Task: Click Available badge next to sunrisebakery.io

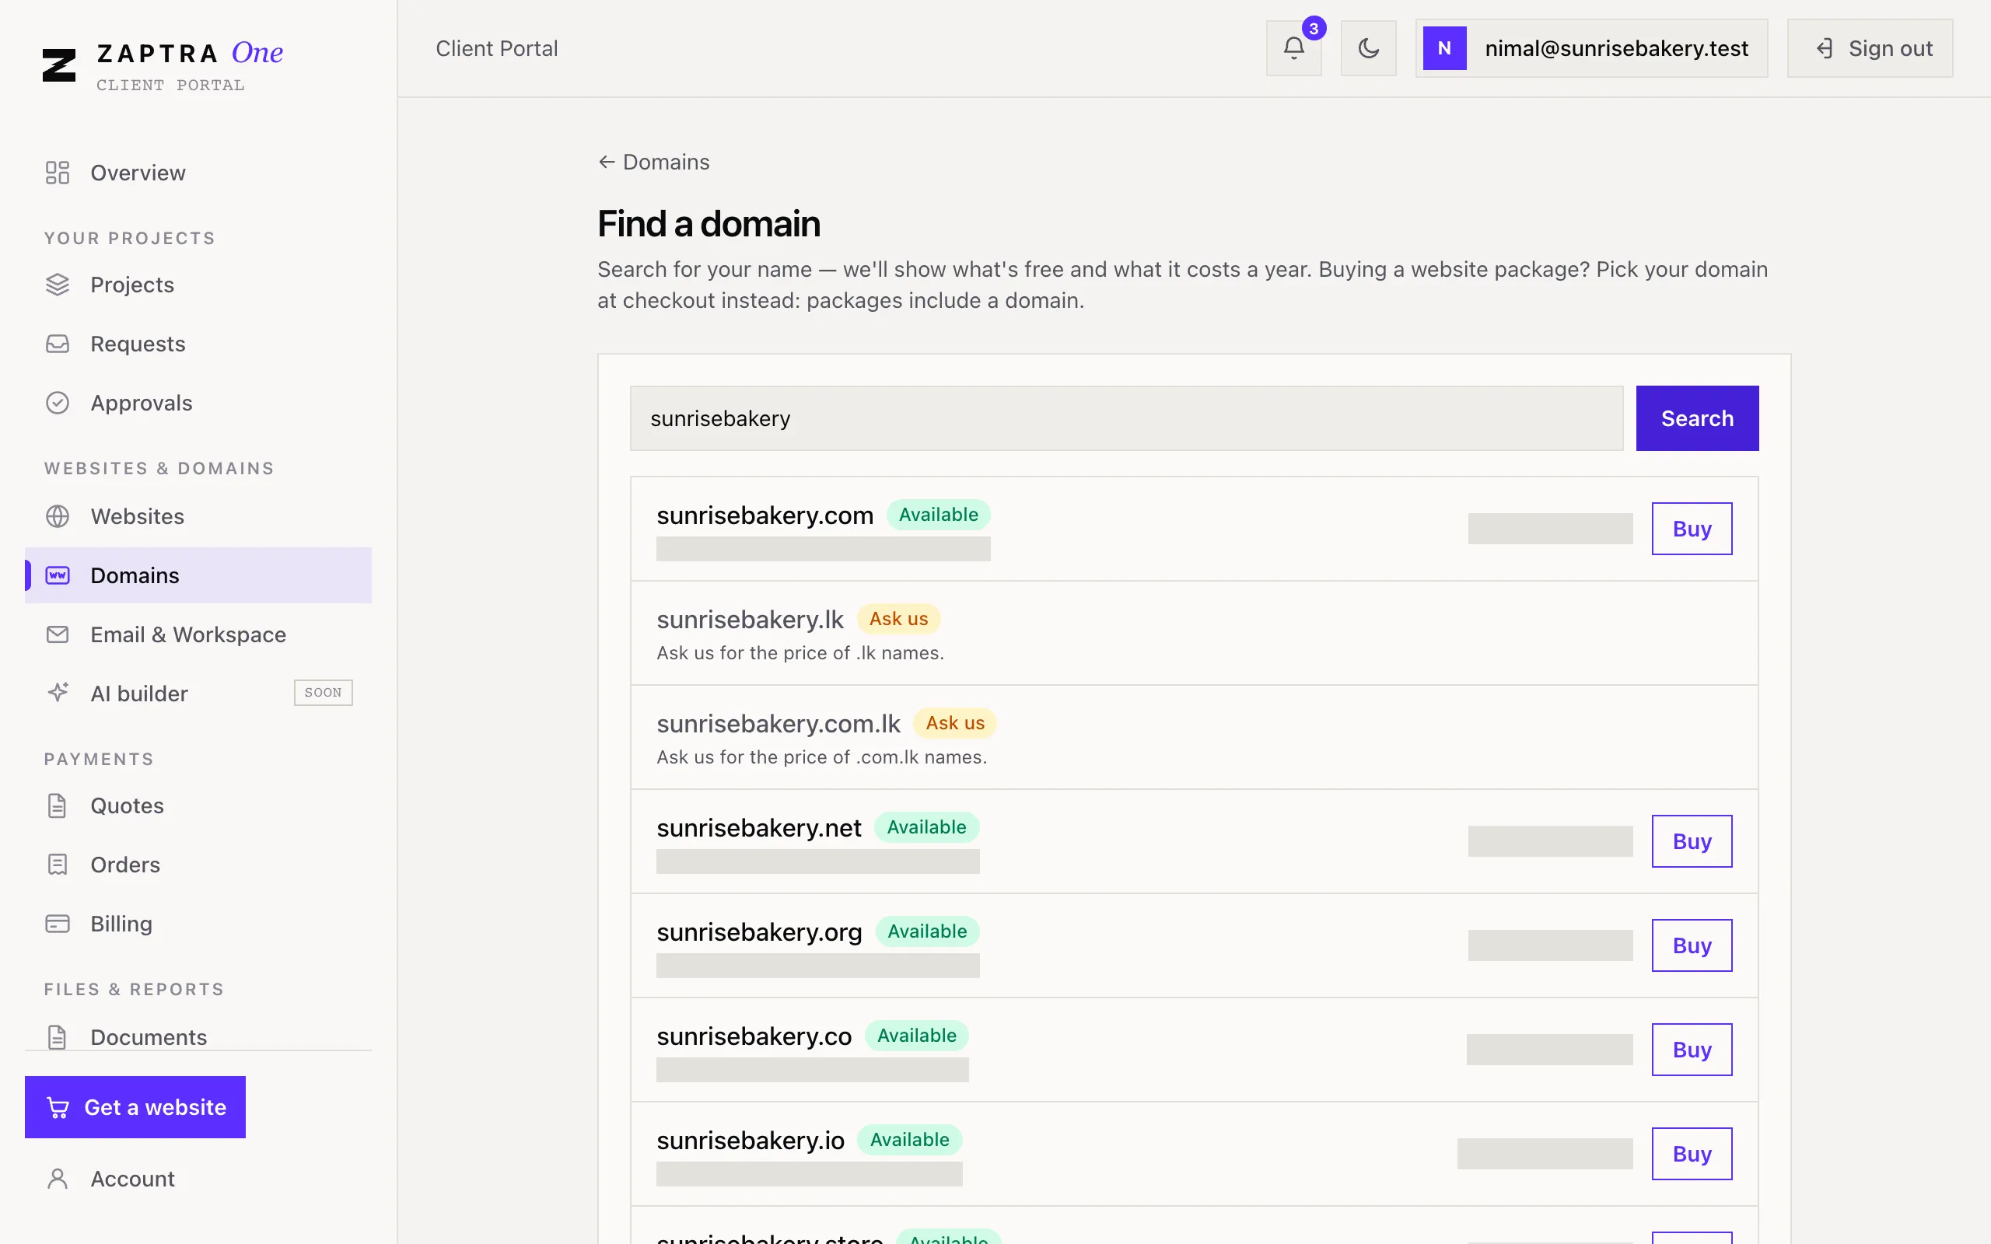Action: (909, 1140)
